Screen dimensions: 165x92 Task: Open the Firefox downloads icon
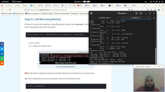(x=151, y=10)
